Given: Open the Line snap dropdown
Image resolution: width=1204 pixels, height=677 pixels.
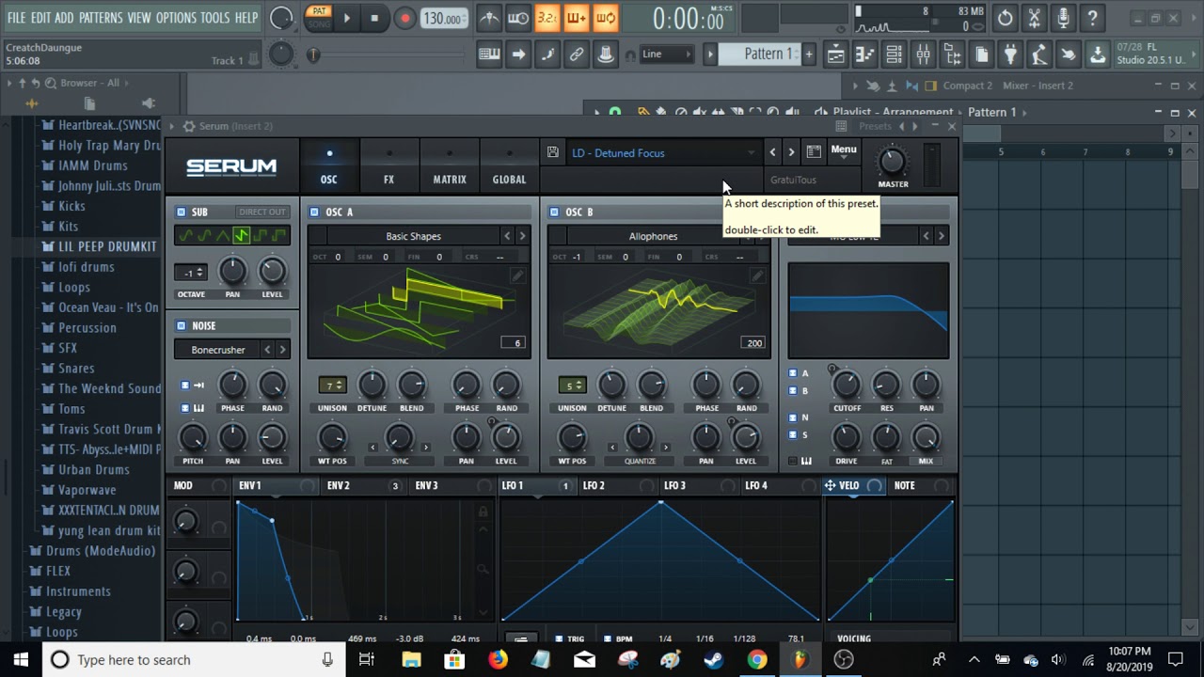Looking at the screenshot, I should pyautogui.click(x=666, y=55).
